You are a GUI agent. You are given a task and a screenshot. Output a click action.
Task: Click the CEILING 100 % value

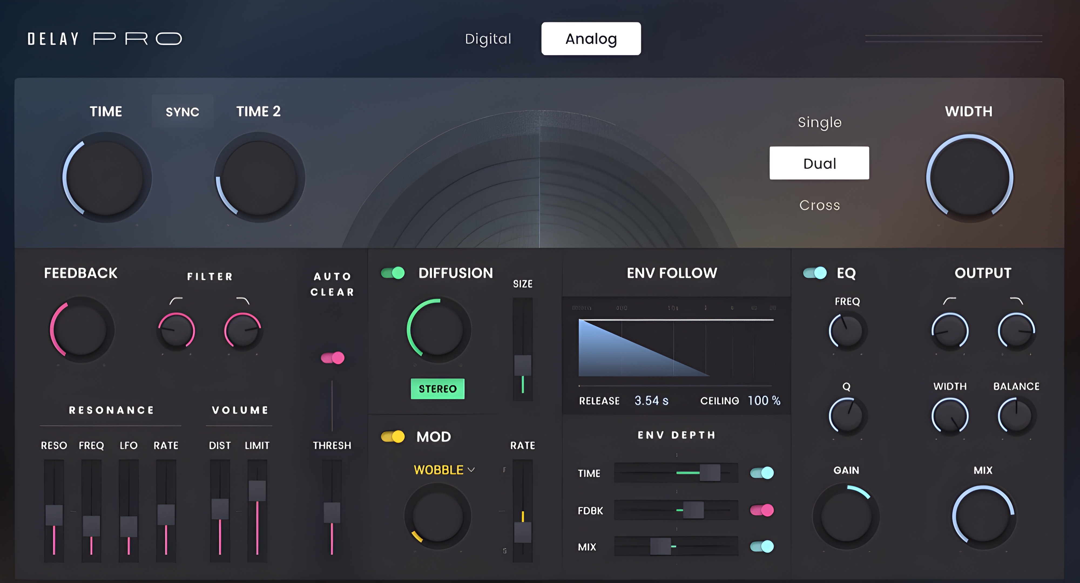tap(764, 401)
